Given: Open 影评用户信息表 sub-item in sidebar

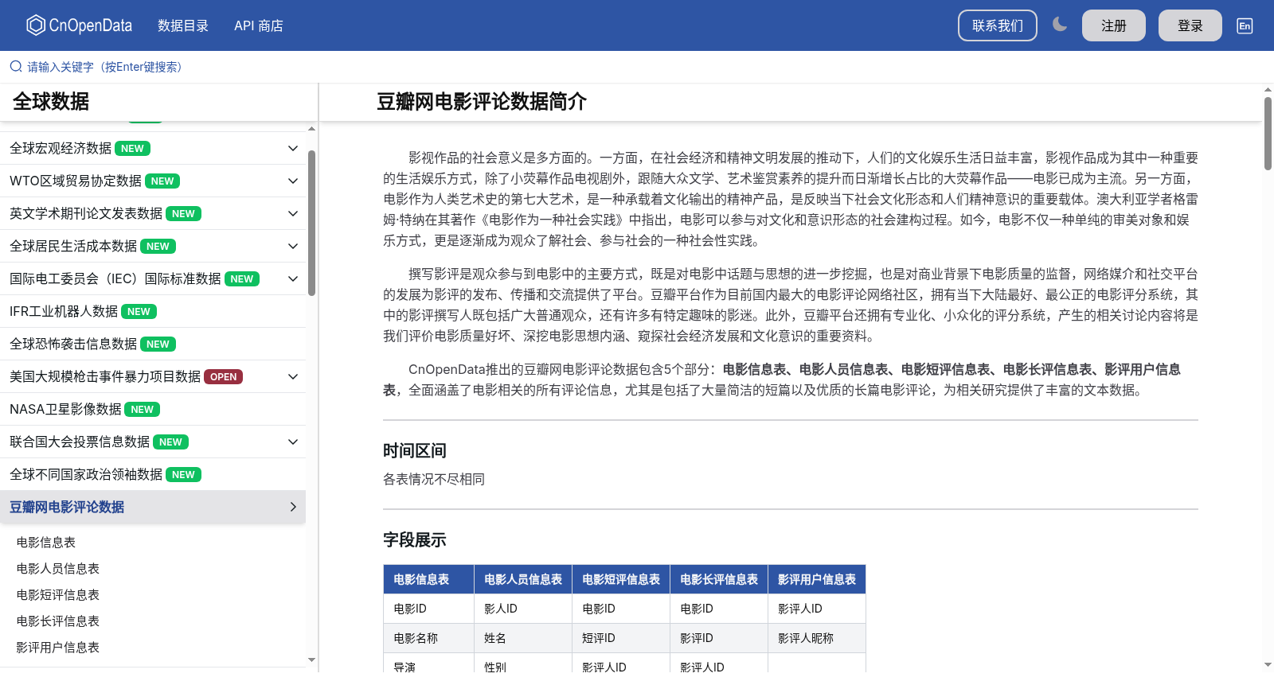Looking at the screenshot, I should click(x=58, y=647).
